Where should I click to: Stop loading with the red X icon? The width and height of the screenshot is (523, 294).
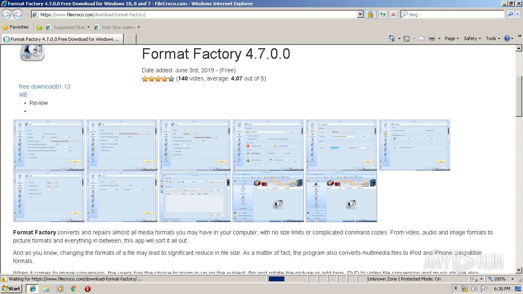pos(393,14)
